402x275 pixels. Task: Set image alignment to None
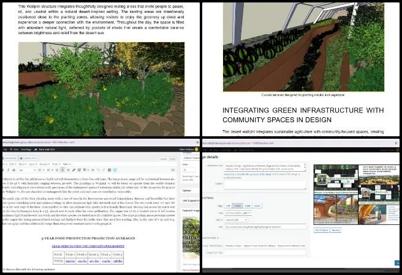pos(257,205)
